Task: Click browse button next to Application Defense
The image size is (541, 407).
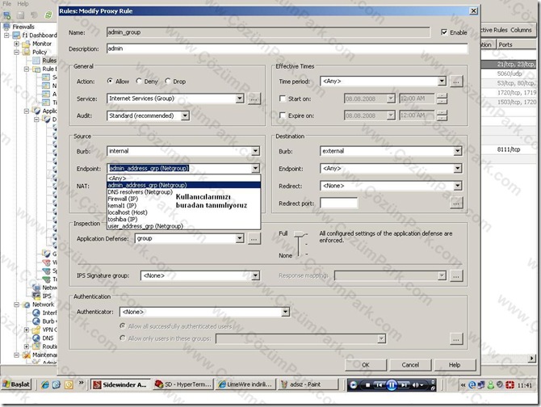Action: pyautogui.click(x=254, y=239)
